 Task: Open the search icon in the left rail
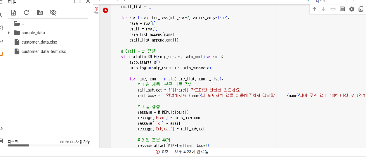tap(1, 15)
